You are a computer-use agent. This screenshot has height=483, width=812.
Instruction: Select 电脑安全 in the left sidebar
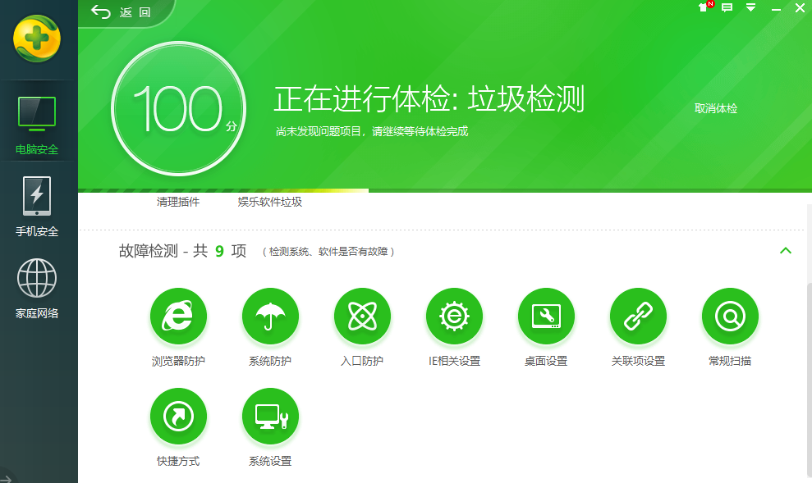coord(36,123)
